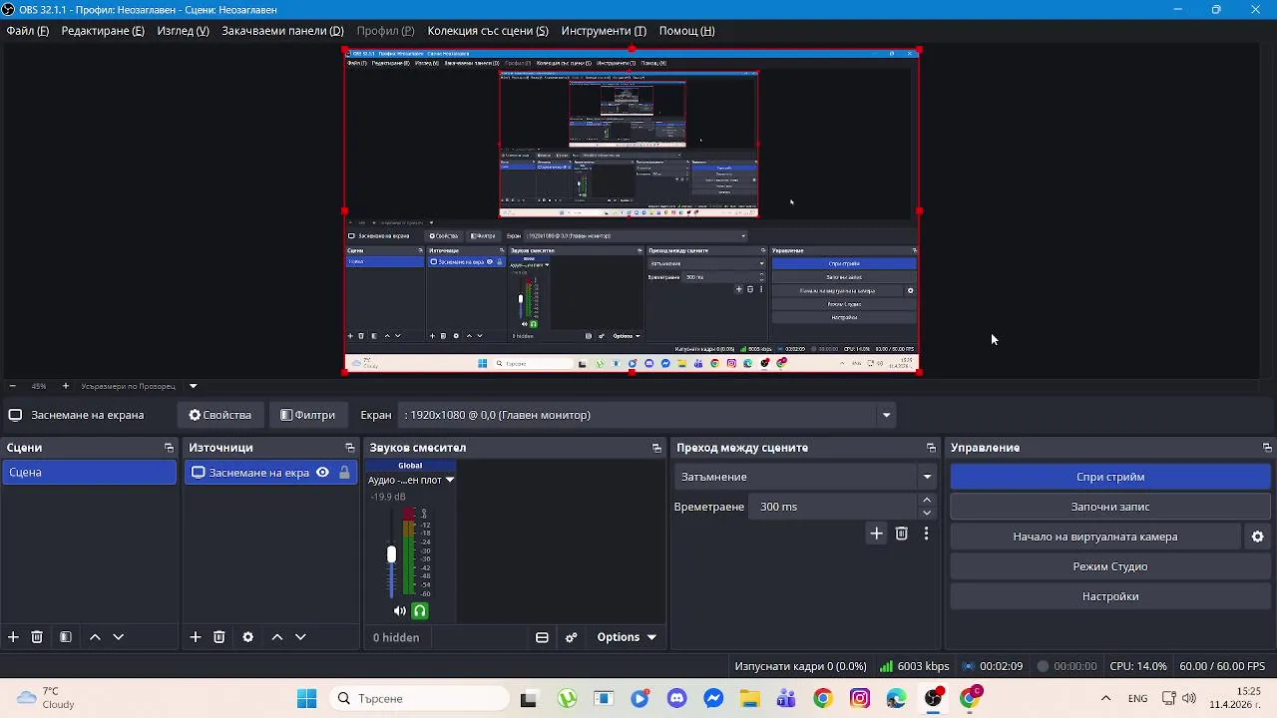Decrease transition duration with down arrow
The image size is (1277, 718).
(x=927, y=513)
